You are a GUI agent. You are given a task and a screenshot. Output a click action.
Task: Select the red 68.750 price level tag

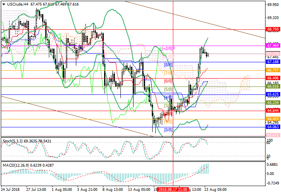272,30
